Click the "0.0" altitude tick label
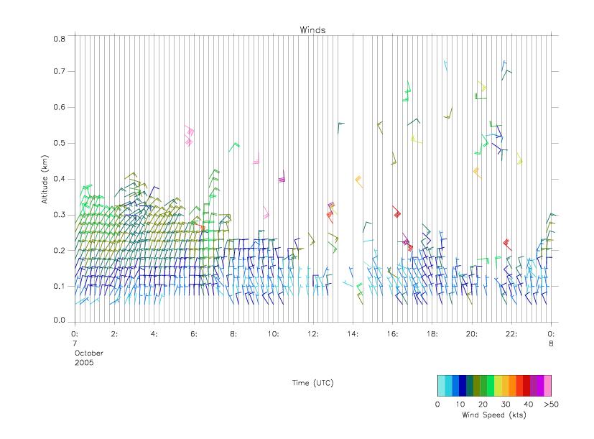This screenshot has width=594, height=439. point(59,320)
